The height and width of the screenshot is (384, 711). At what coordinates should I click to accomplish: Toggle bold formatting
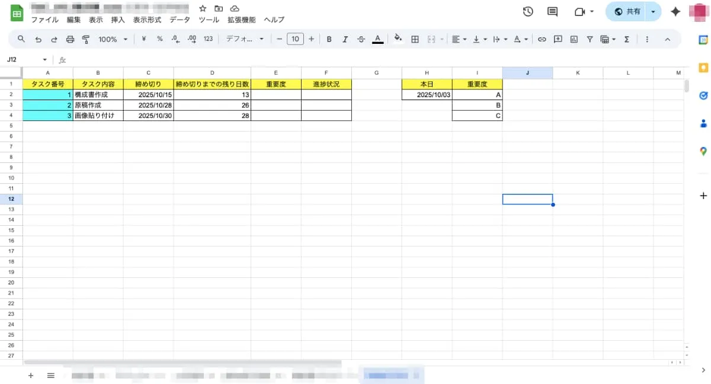[x=329, y=39]
